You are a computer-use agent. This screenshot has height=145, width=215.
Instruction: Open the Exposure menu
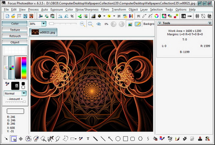(57, 10)
